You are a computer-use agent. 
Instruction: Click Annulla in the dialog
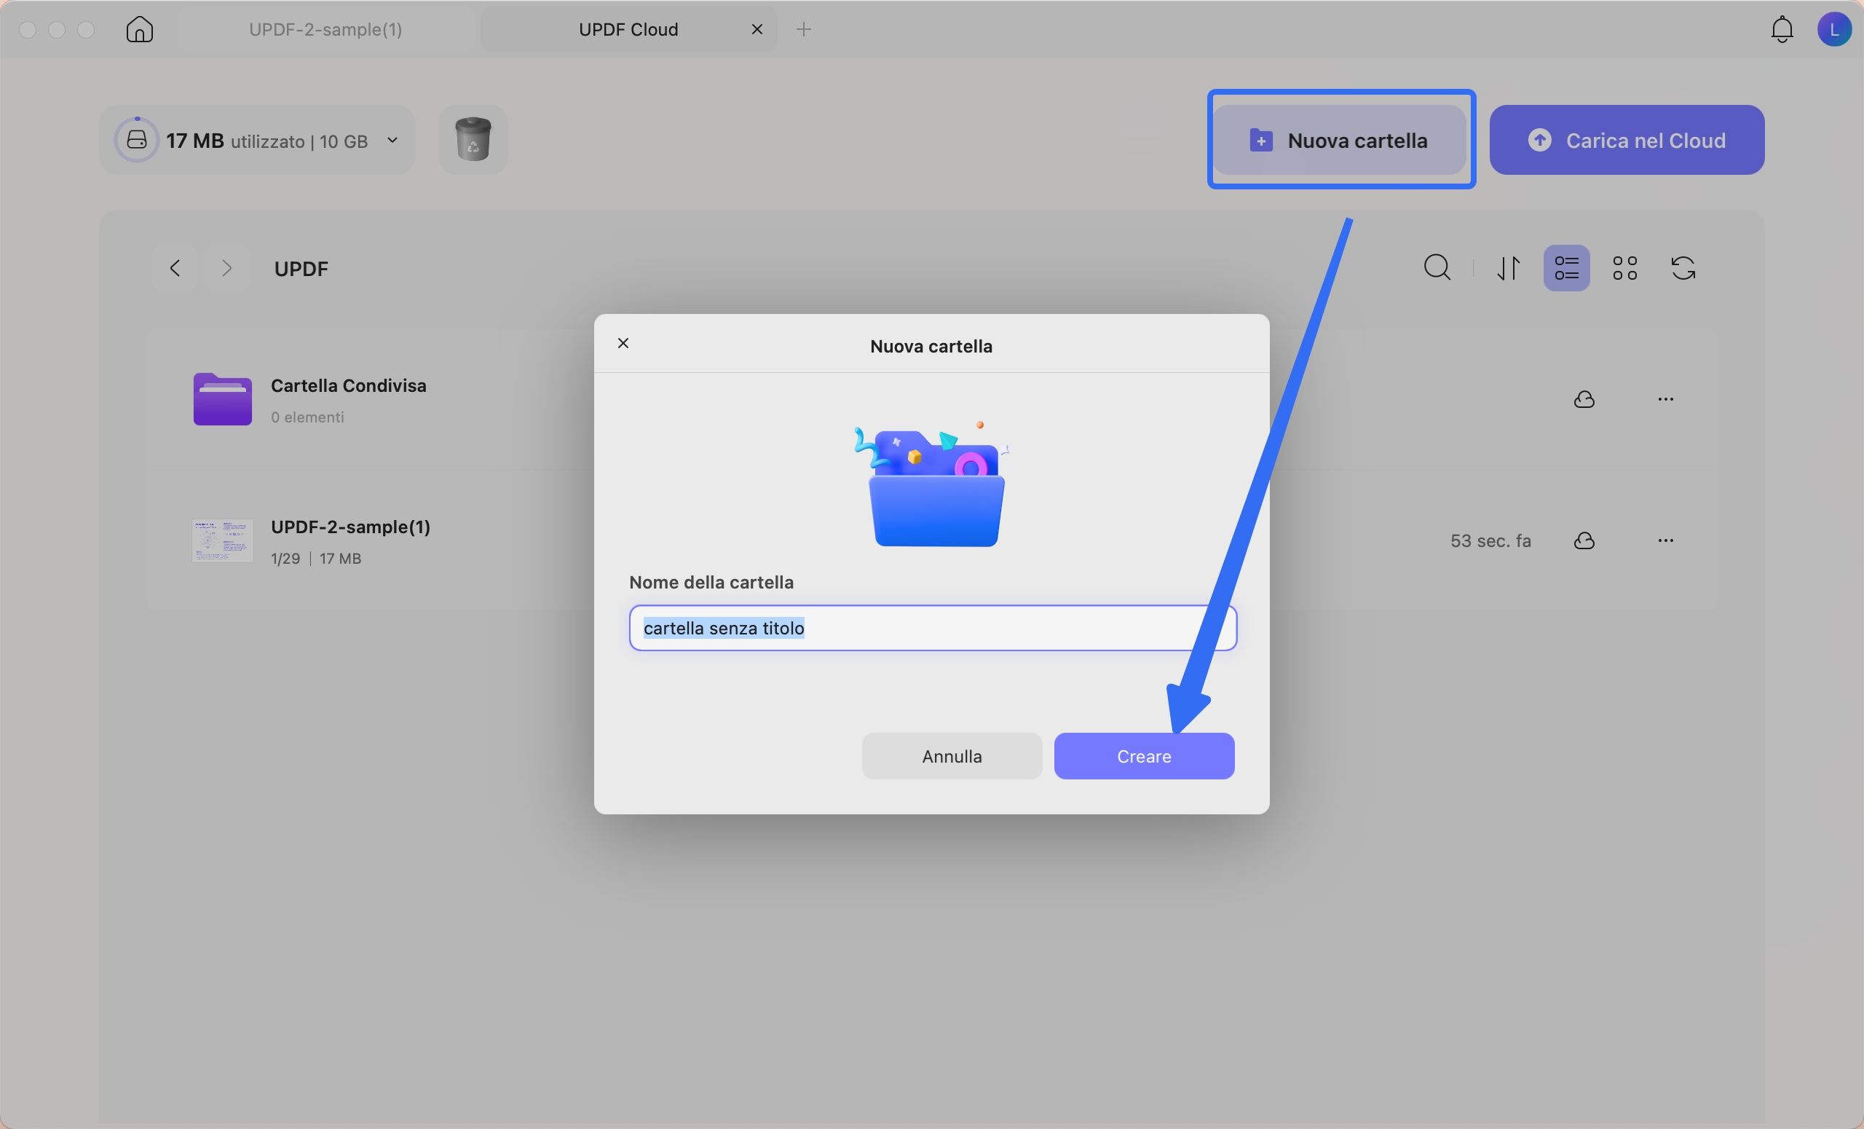pyautogui.click(x=952, y=756)
